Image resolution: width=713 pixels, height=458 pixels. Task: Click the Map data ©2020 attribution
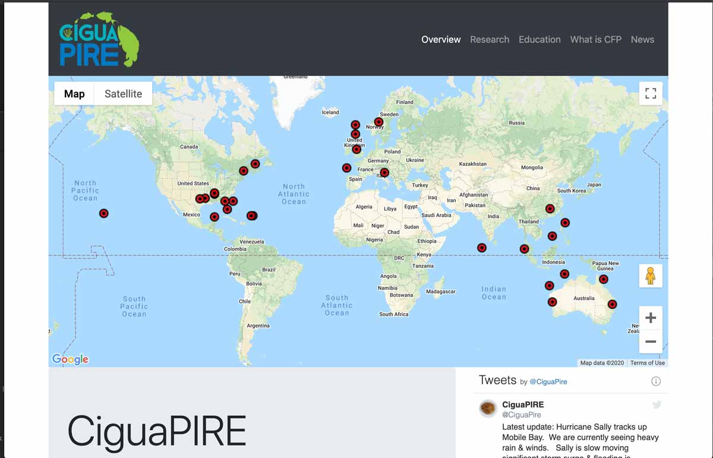pos(602,363)
